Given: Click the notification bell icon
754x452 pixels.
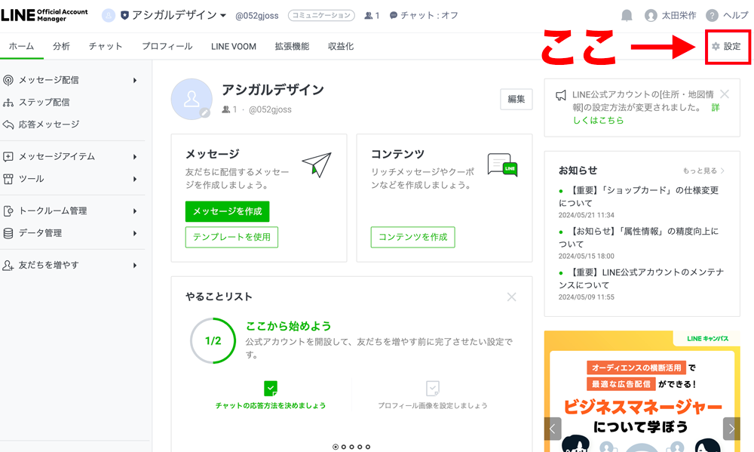Looking at the screenshot, I should coord(627,15).
